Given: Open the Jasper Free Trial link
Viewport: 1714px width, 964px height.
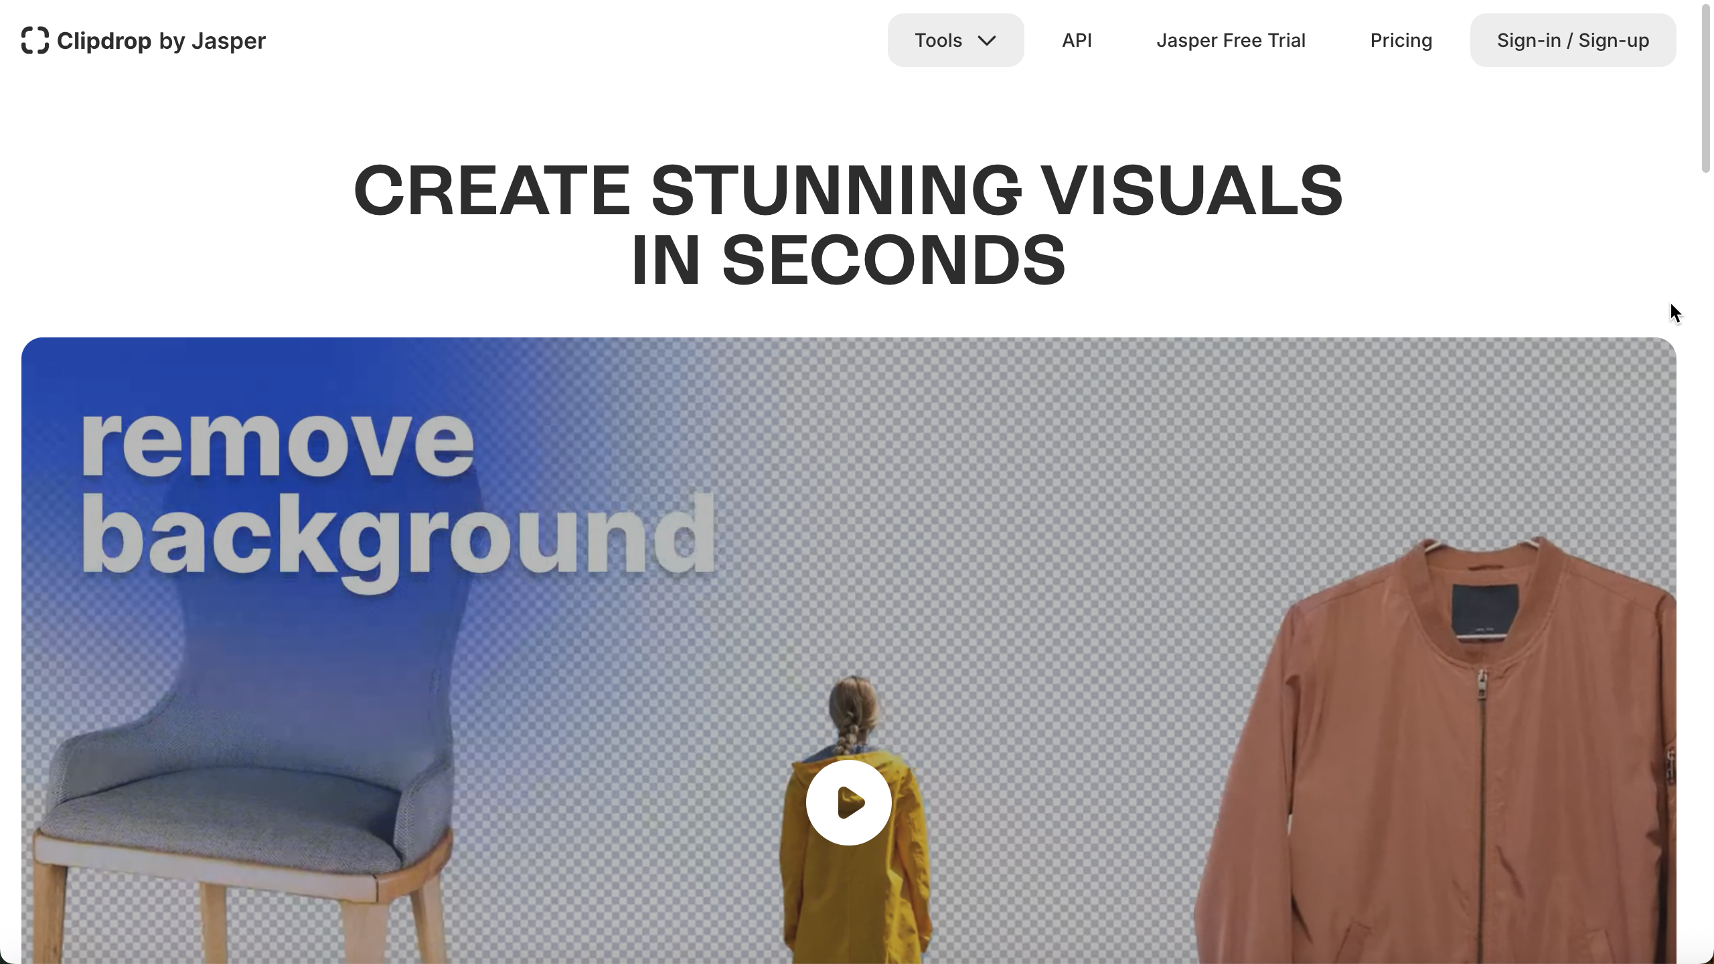Looking at the screenshot, I should tap(1231, 40).
